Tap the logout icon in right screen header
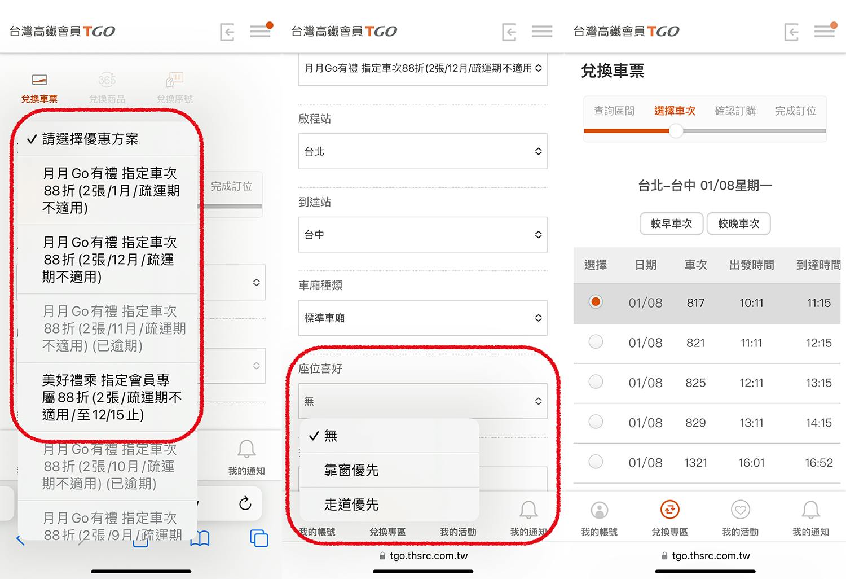This screenshot has width=846, height=579. coord(791,32)
